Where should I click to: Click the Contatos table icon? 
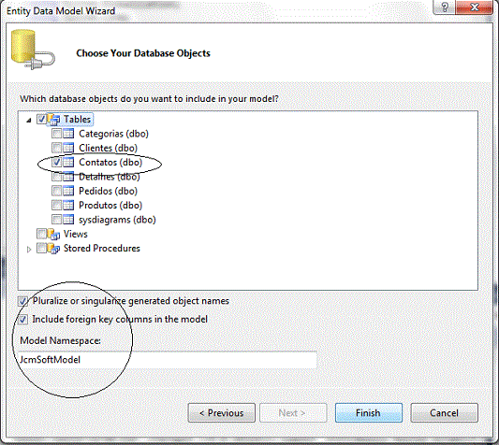pos(68,162)
